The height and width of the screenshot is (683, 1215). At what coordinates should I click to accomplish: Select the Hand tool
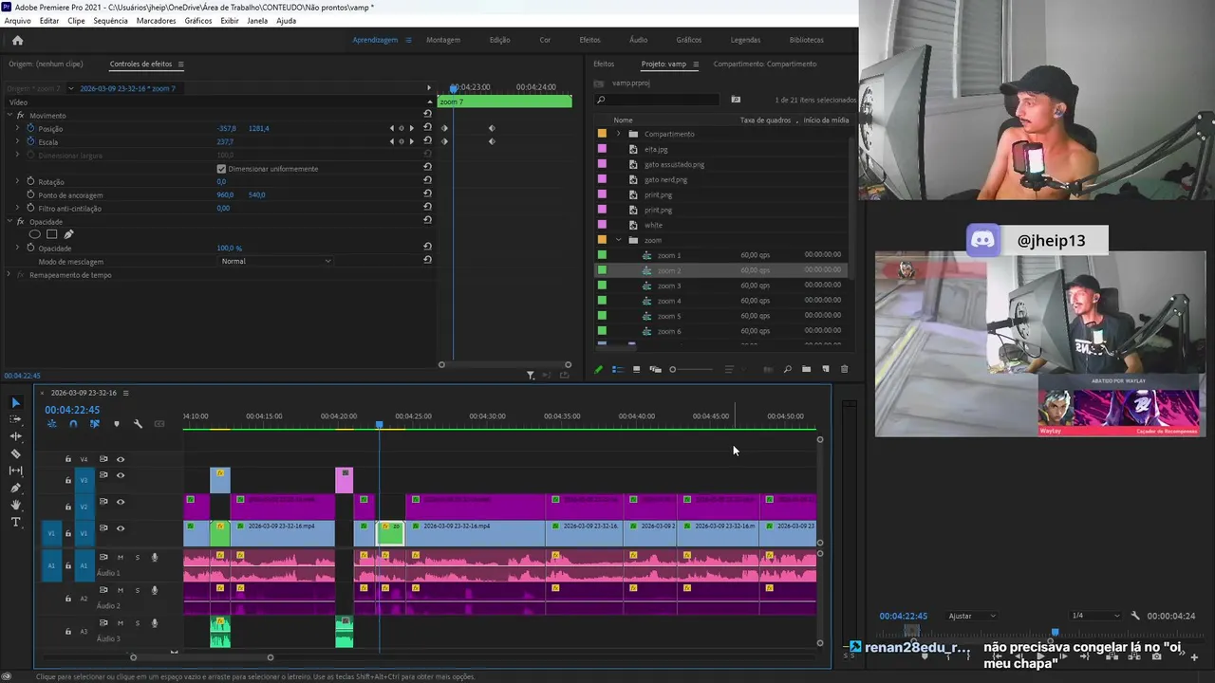pyautogui.click(x=15, y=505)
